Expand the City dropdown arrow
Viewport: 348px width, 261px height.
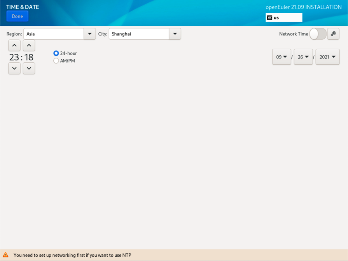coord(175,34)
